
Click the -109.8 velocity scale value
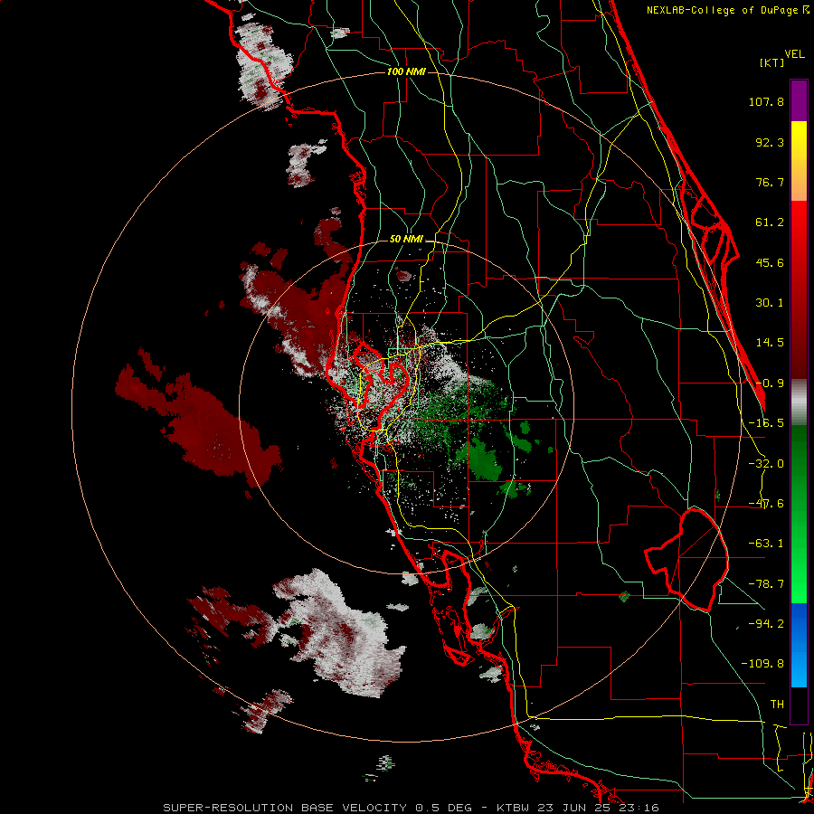tap(762, 664)
